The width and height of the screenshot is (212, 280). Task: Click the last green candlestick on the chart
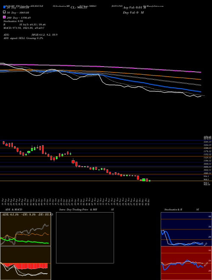pyautogui.click(x=150, y=181)
